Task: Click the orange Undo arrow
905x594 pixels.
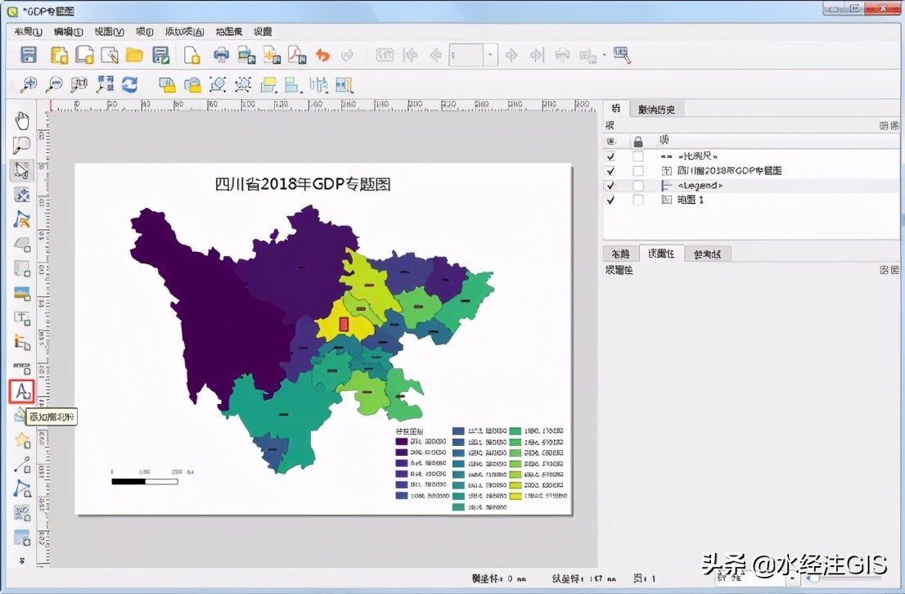Action: [322, 56]
